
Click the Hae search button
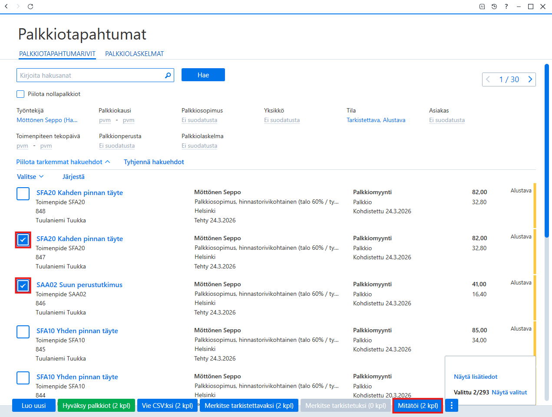203,75
